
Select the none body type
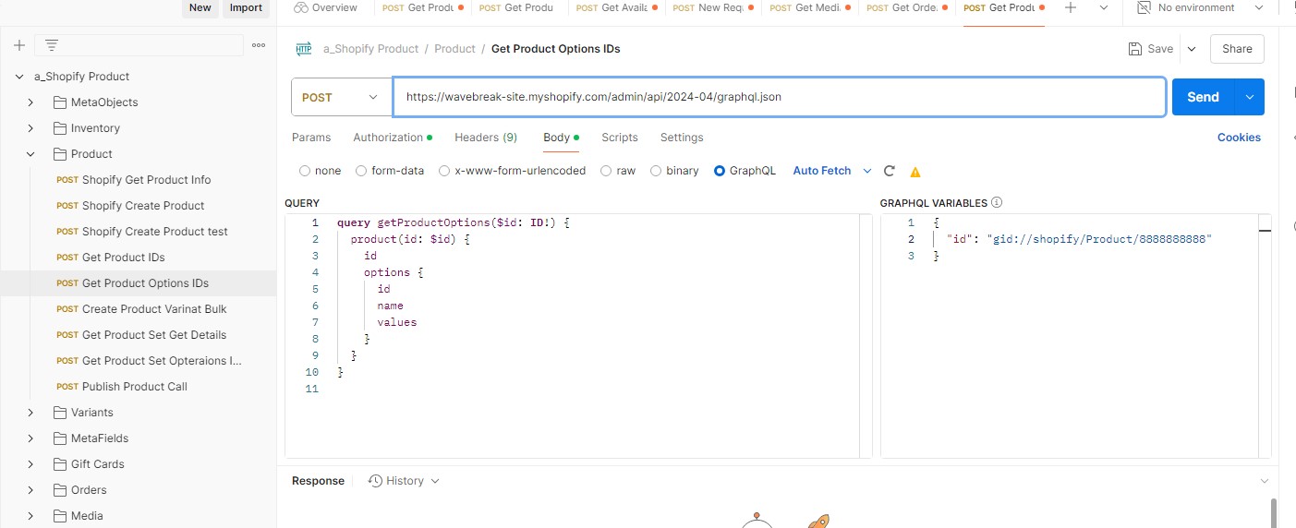click(x=305, y=171)
